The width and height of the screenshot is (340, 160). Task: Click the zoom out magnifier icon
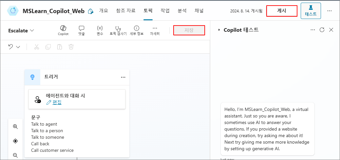(15, 155)
